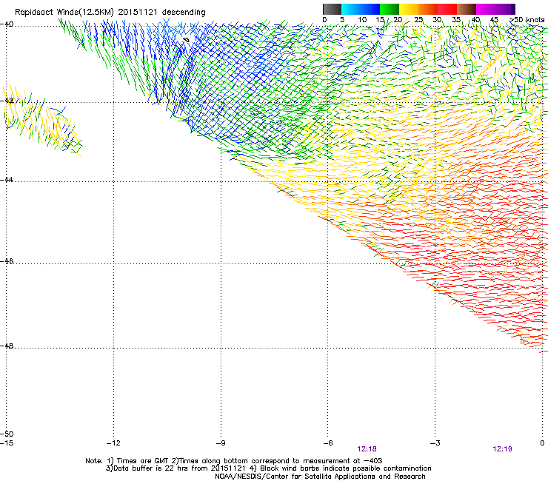
Task: Click the black contaminated wind barb near -40
Action: coord(187,40)
